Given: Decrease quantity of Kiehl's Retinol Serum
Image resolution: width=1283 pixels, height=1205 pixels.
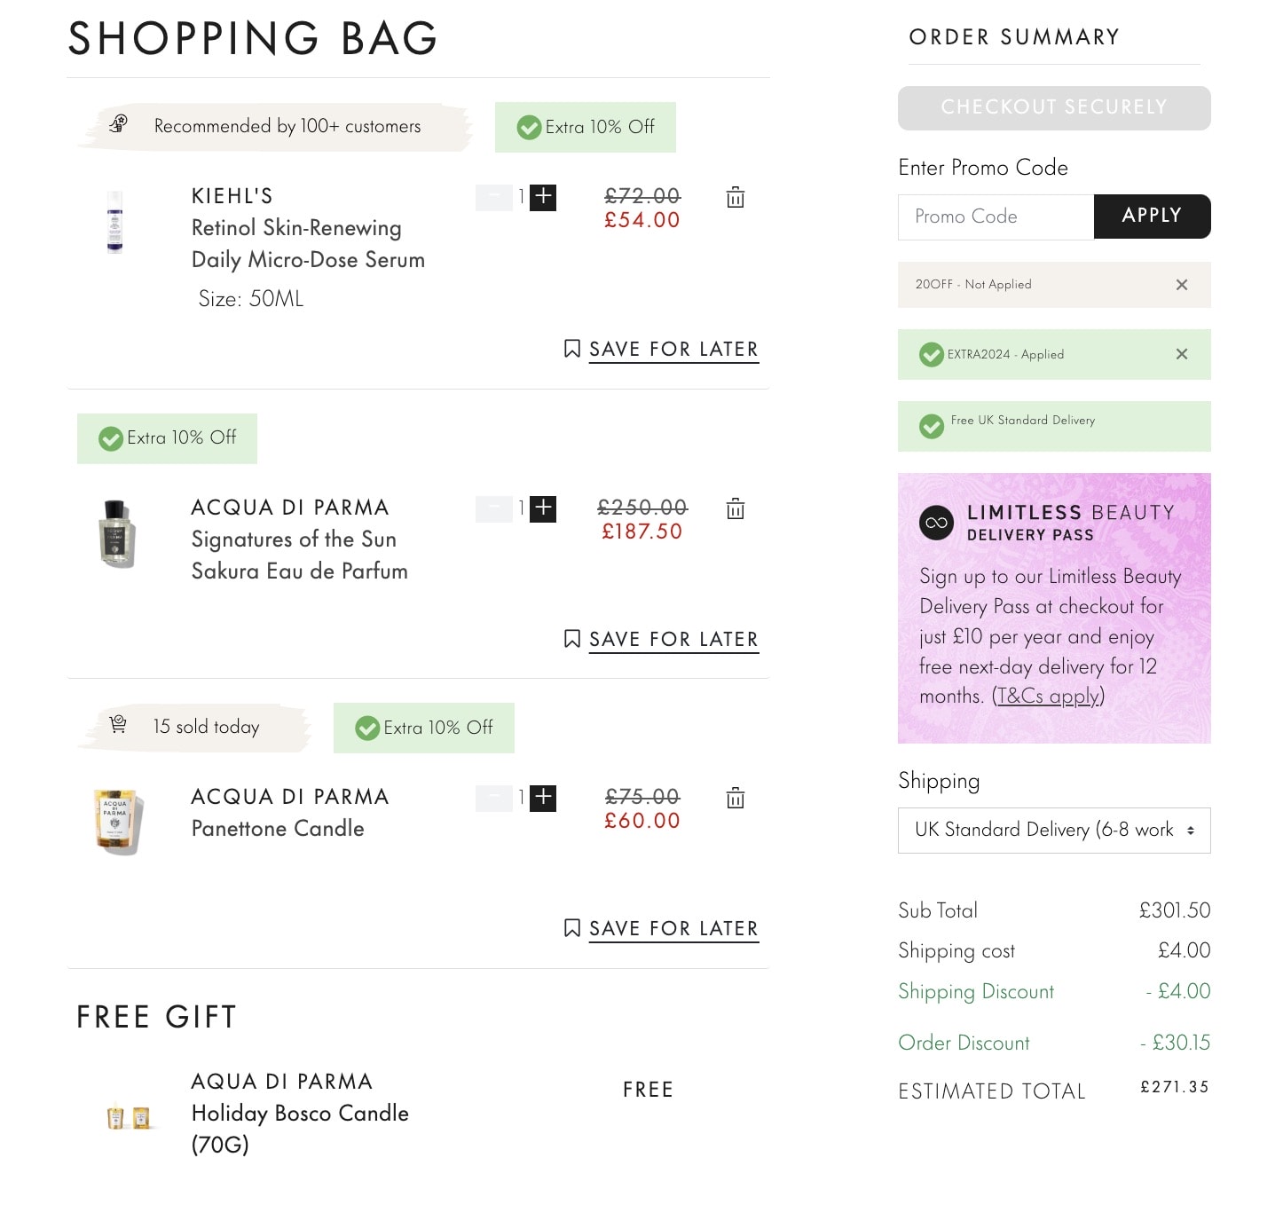Looking at the screenshot, I should click(493, 197).
